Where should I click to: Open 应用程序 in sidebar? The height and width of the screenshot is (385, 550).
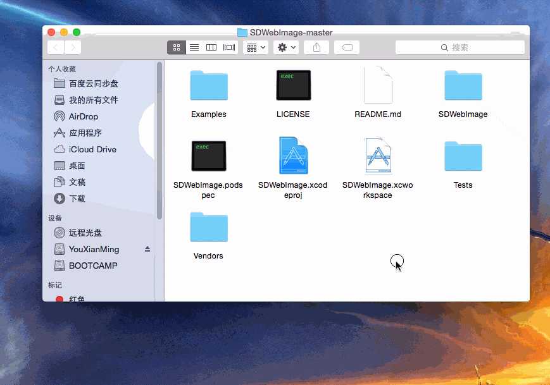(x=100, y=133)
